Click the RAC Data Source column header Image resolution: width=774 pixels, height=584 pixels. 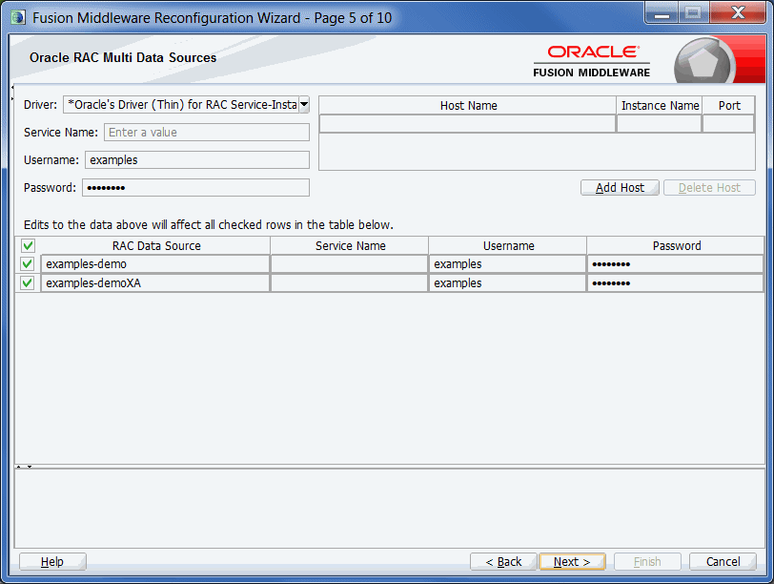pyautogui.click(x=155, y=245)
